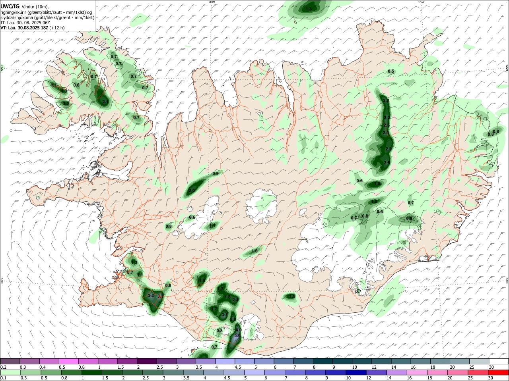
Task: Click the 0.1 label on the green scale
Action: point(3,378)
